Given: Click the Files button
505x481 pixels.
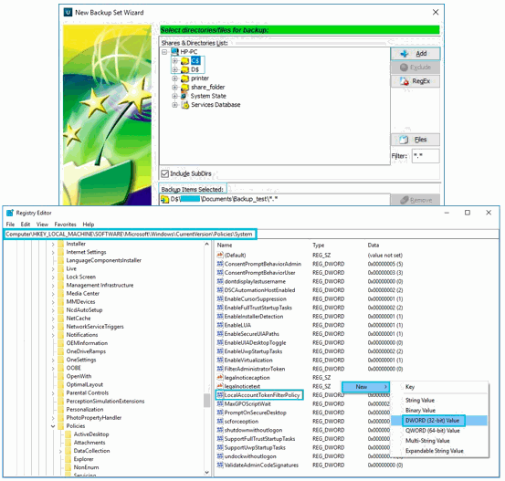Looking at the screenshot, I should point(416,140).
